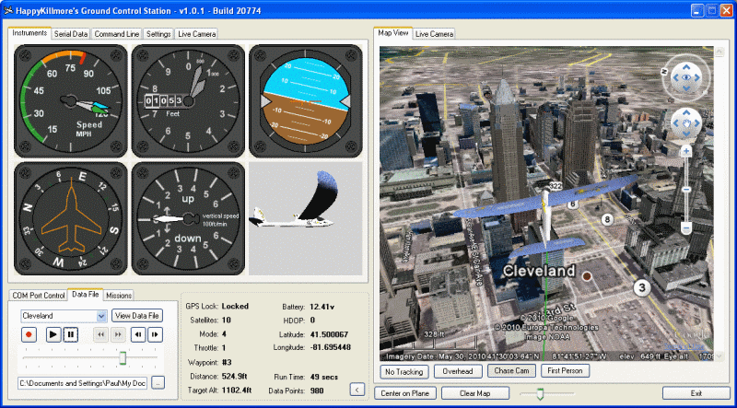
Task: Adjust the slider next to Clear Map
Action: (541, 393)
